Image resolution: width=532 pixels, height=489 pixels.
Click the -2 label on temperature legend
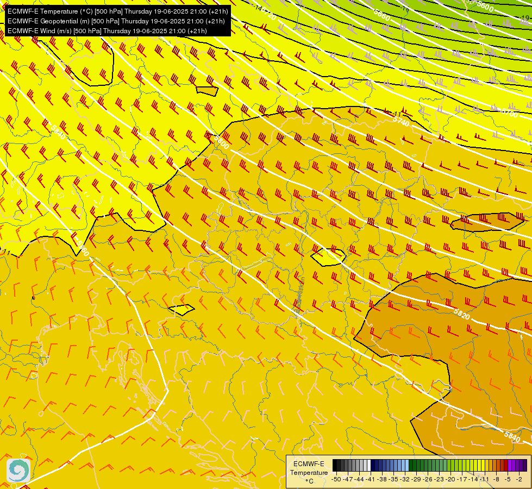[x=519, y=480]
